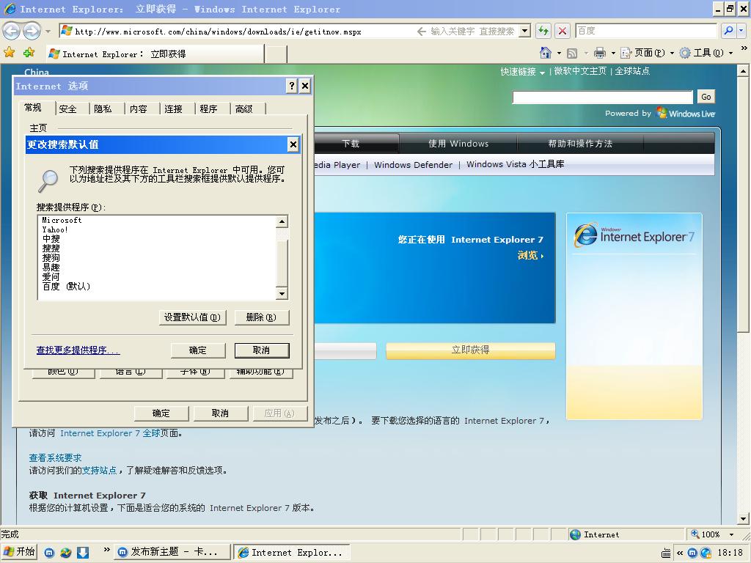Switch to 发布新主题 taskbar window
This screenshot has width=751, height=563.
(172, 552)
